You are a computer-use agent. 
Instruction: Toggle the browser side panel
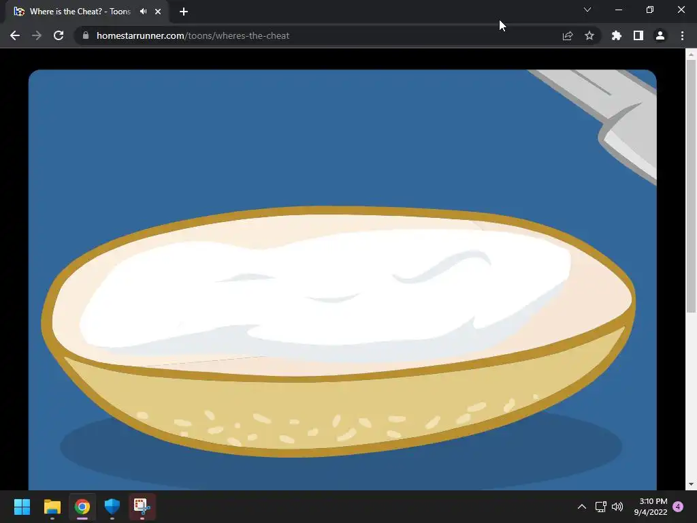[638, 35]
